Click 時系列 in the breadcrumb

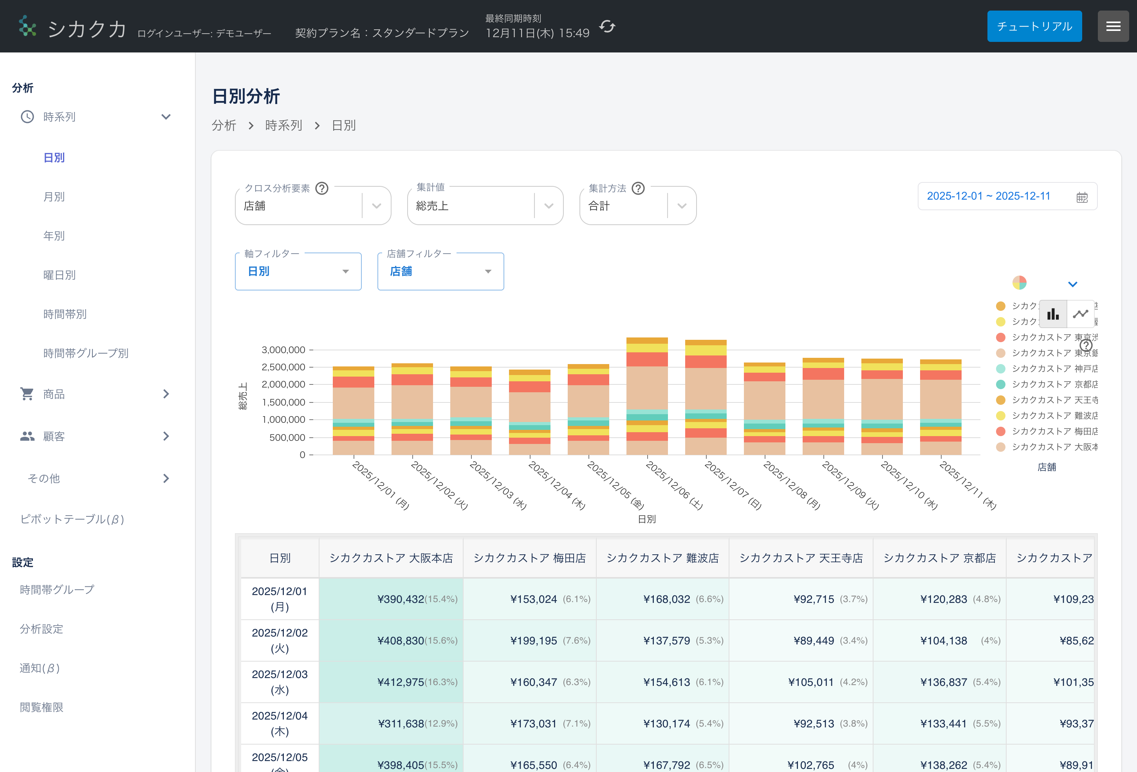coord(283,126)
